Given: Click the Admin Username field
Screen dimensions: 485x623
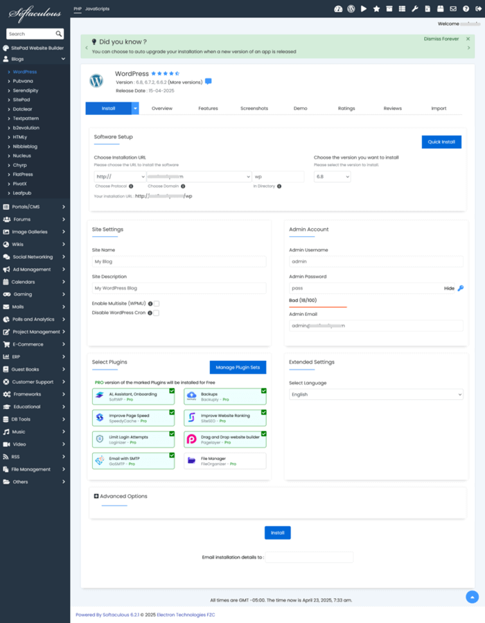Looking at the screenshot, I should tap(376, 261).
